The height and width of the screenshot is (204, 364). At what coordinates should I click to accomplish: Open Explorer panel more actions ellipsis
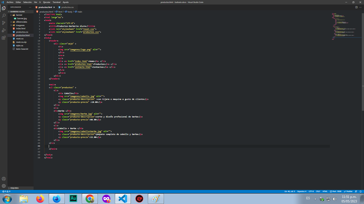(30, 7)
